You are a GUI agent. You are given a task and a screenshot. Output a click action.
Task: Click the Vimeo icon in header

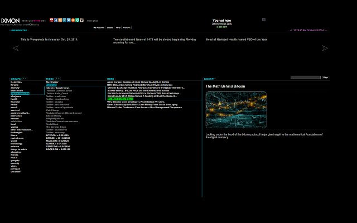[x=65, y=20]
